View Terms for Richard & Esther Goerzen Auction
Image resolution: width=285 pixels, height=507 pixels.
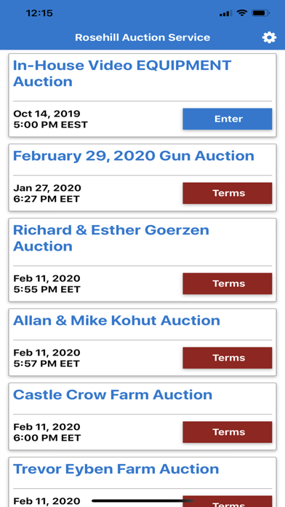228,283
